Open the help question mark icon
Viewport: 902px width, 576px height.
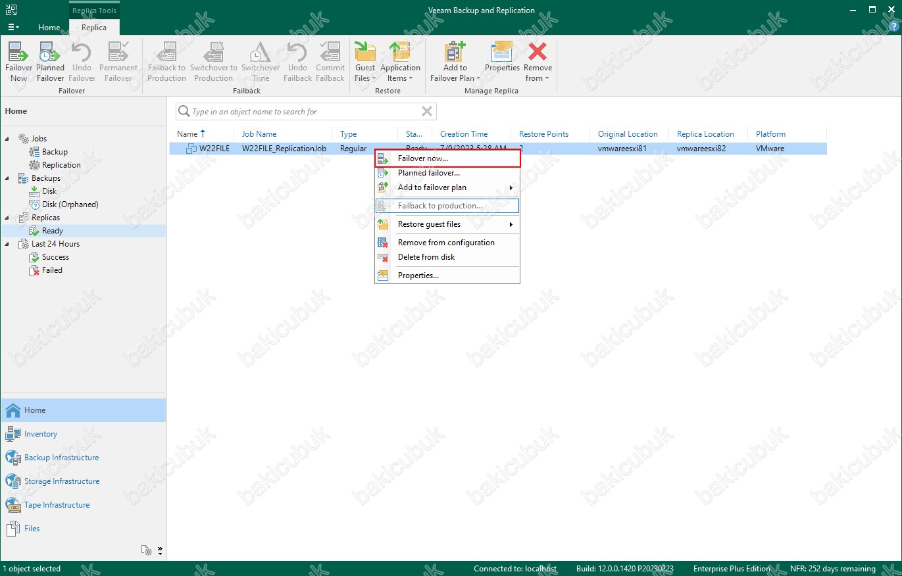click(893, 27)
